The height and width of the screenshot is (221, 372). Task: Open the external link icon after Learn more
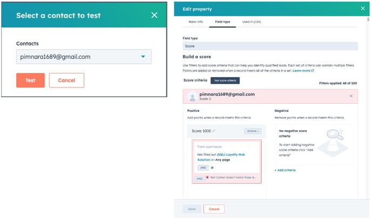tap(312, 71)
